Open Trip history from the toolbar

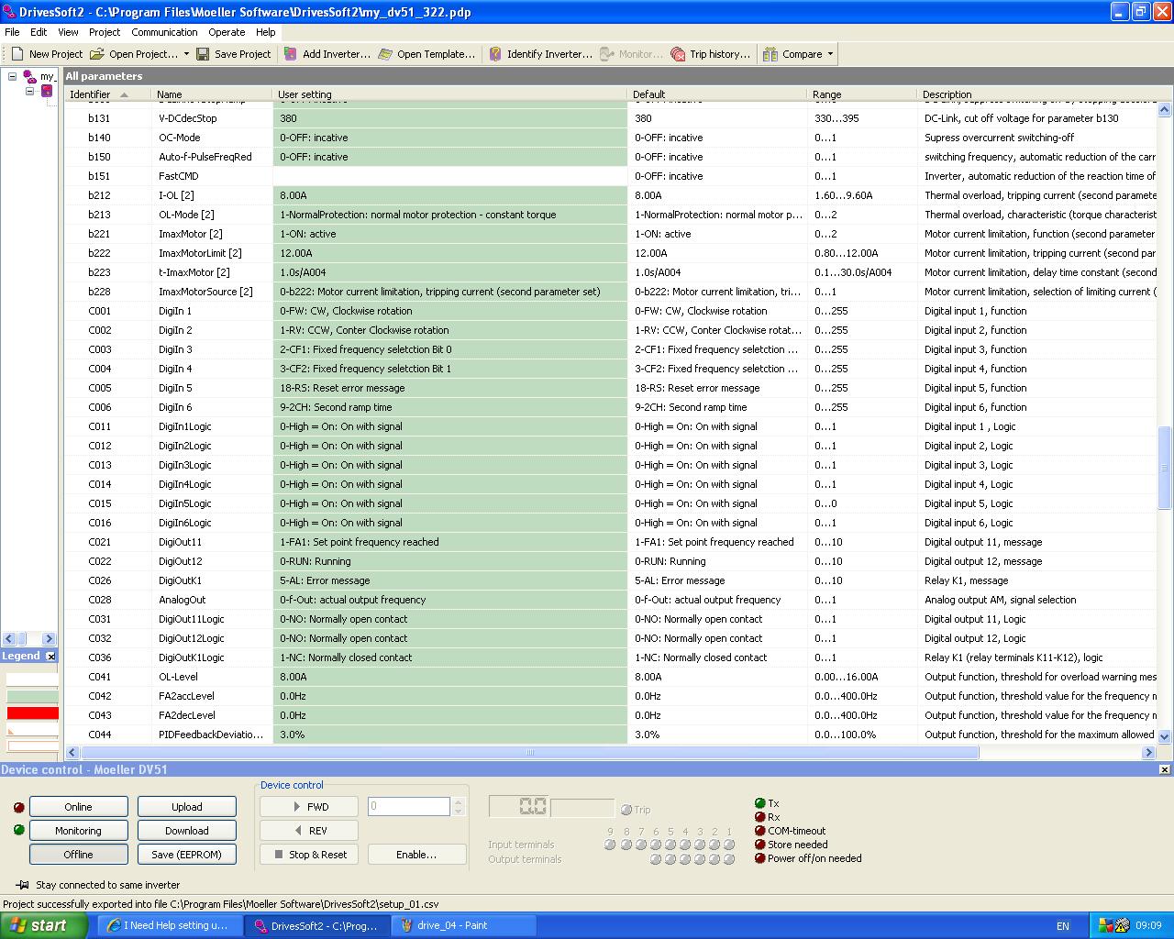(678, 54)
